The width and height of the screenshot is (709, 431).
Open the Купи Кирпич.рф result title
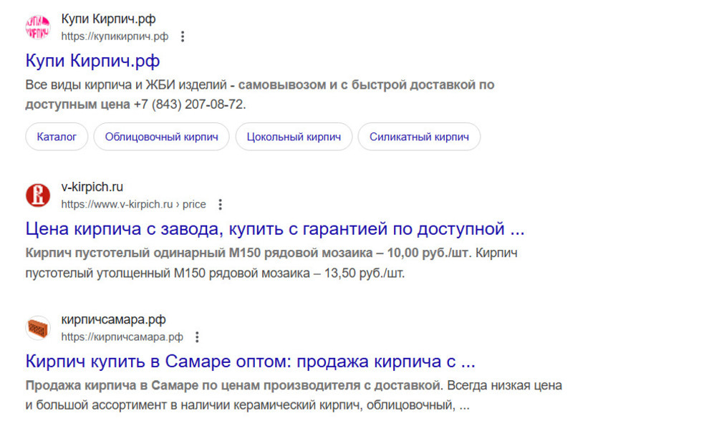(x=92, y=61)
